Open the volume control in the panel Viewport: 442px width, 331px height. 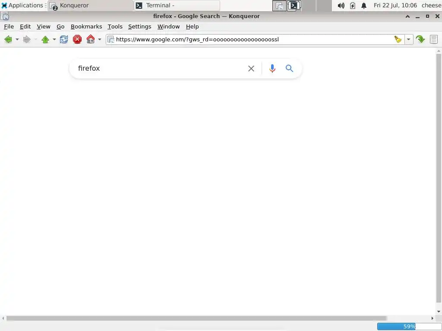click(341, 5)
